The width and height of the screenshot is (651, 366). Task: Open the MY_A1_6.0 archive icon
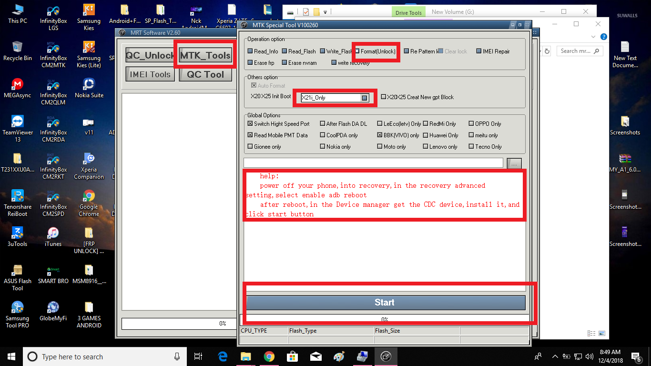[x=625, y=162]
